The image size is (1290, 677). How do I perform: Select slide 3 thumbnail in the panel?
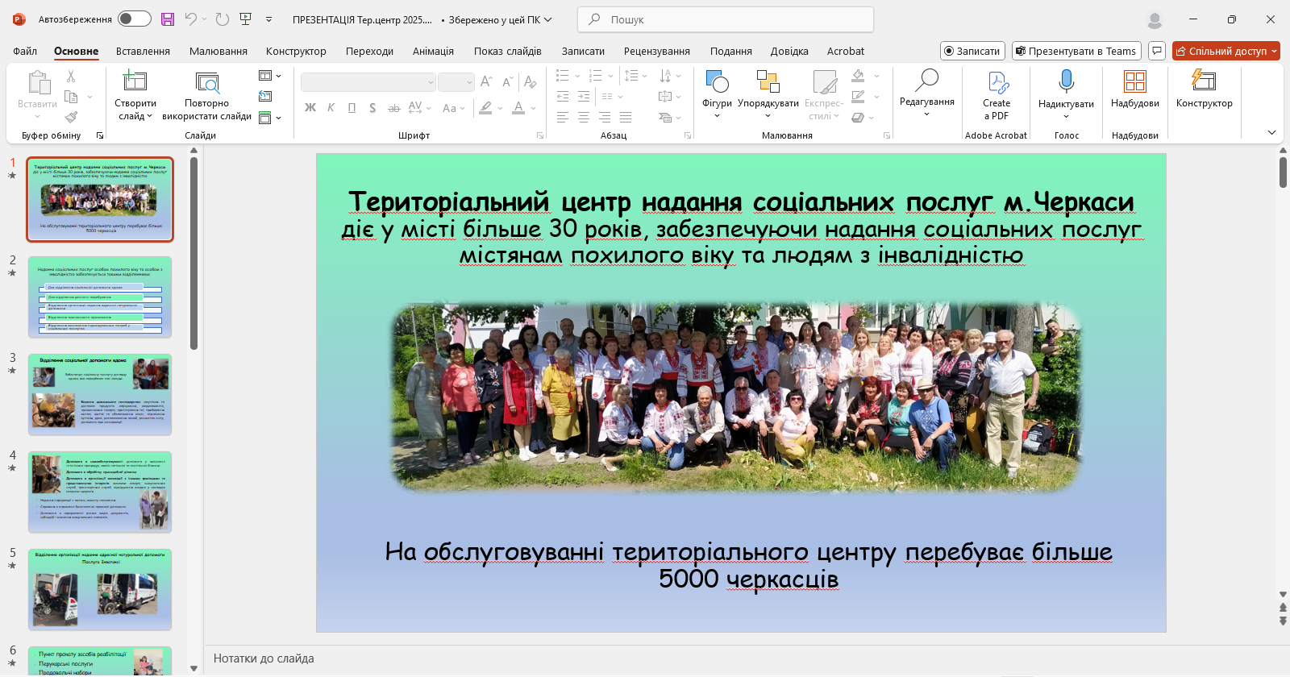coord(100,394)
